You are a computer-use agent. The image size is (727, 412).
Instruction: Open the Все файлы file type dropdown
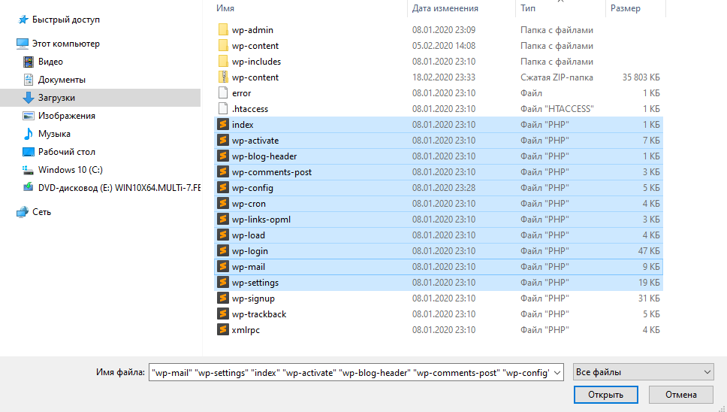[x=643, y=372]
